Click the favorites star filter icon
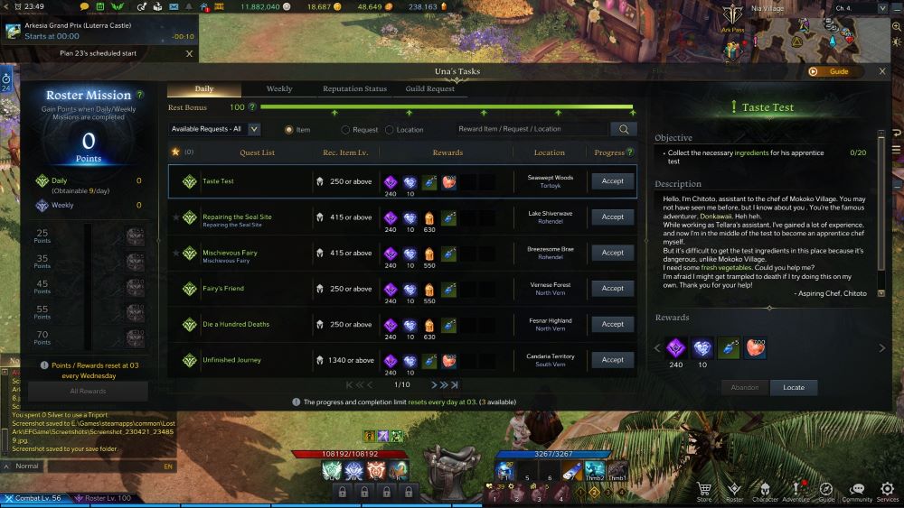This screenshot has width=904, height=508. [175, 152]
